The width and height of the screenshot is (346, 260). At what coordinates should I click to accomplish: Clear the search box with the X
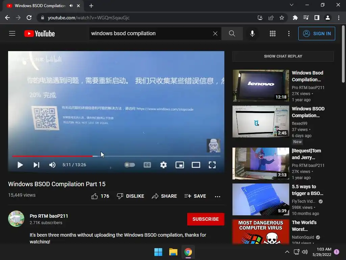pos(215,34)
